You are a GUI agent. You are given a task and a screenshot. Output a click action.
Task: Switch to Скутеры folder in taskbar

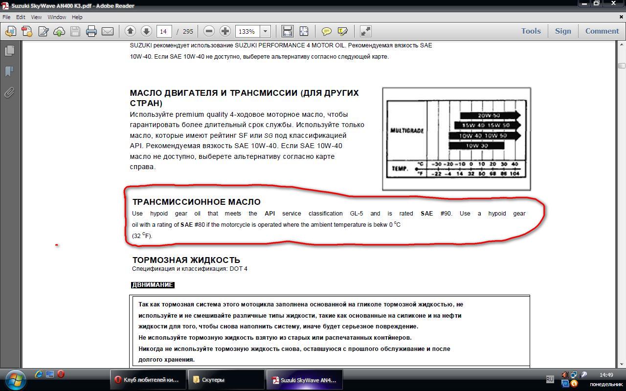pos(225,380)
